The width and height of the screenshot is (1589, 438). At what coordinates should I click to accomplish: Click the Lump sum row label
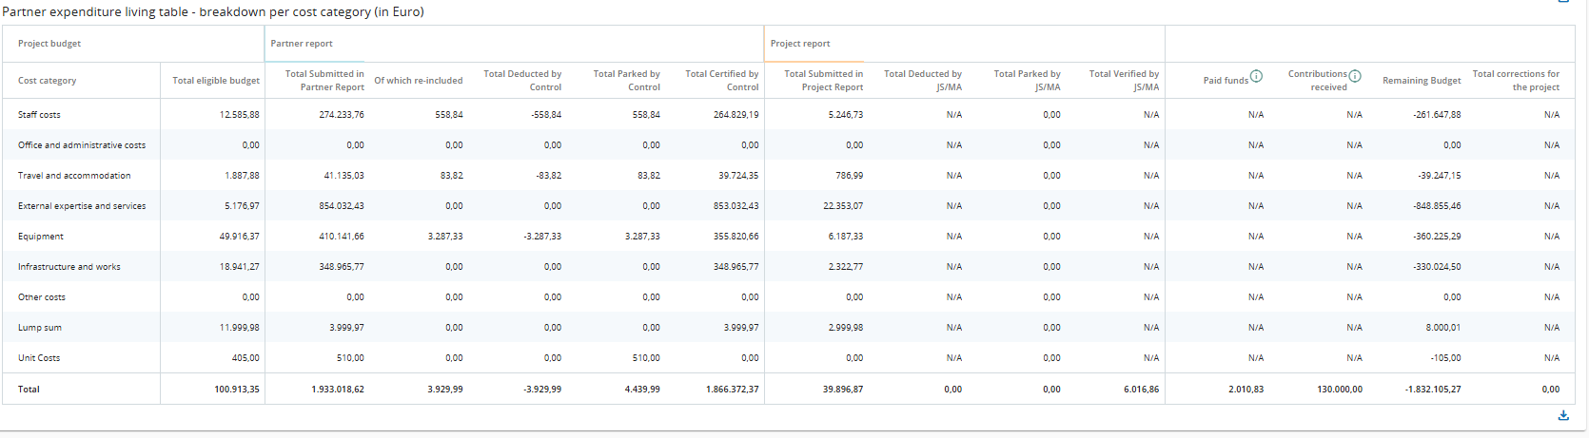tap(40, 328)
